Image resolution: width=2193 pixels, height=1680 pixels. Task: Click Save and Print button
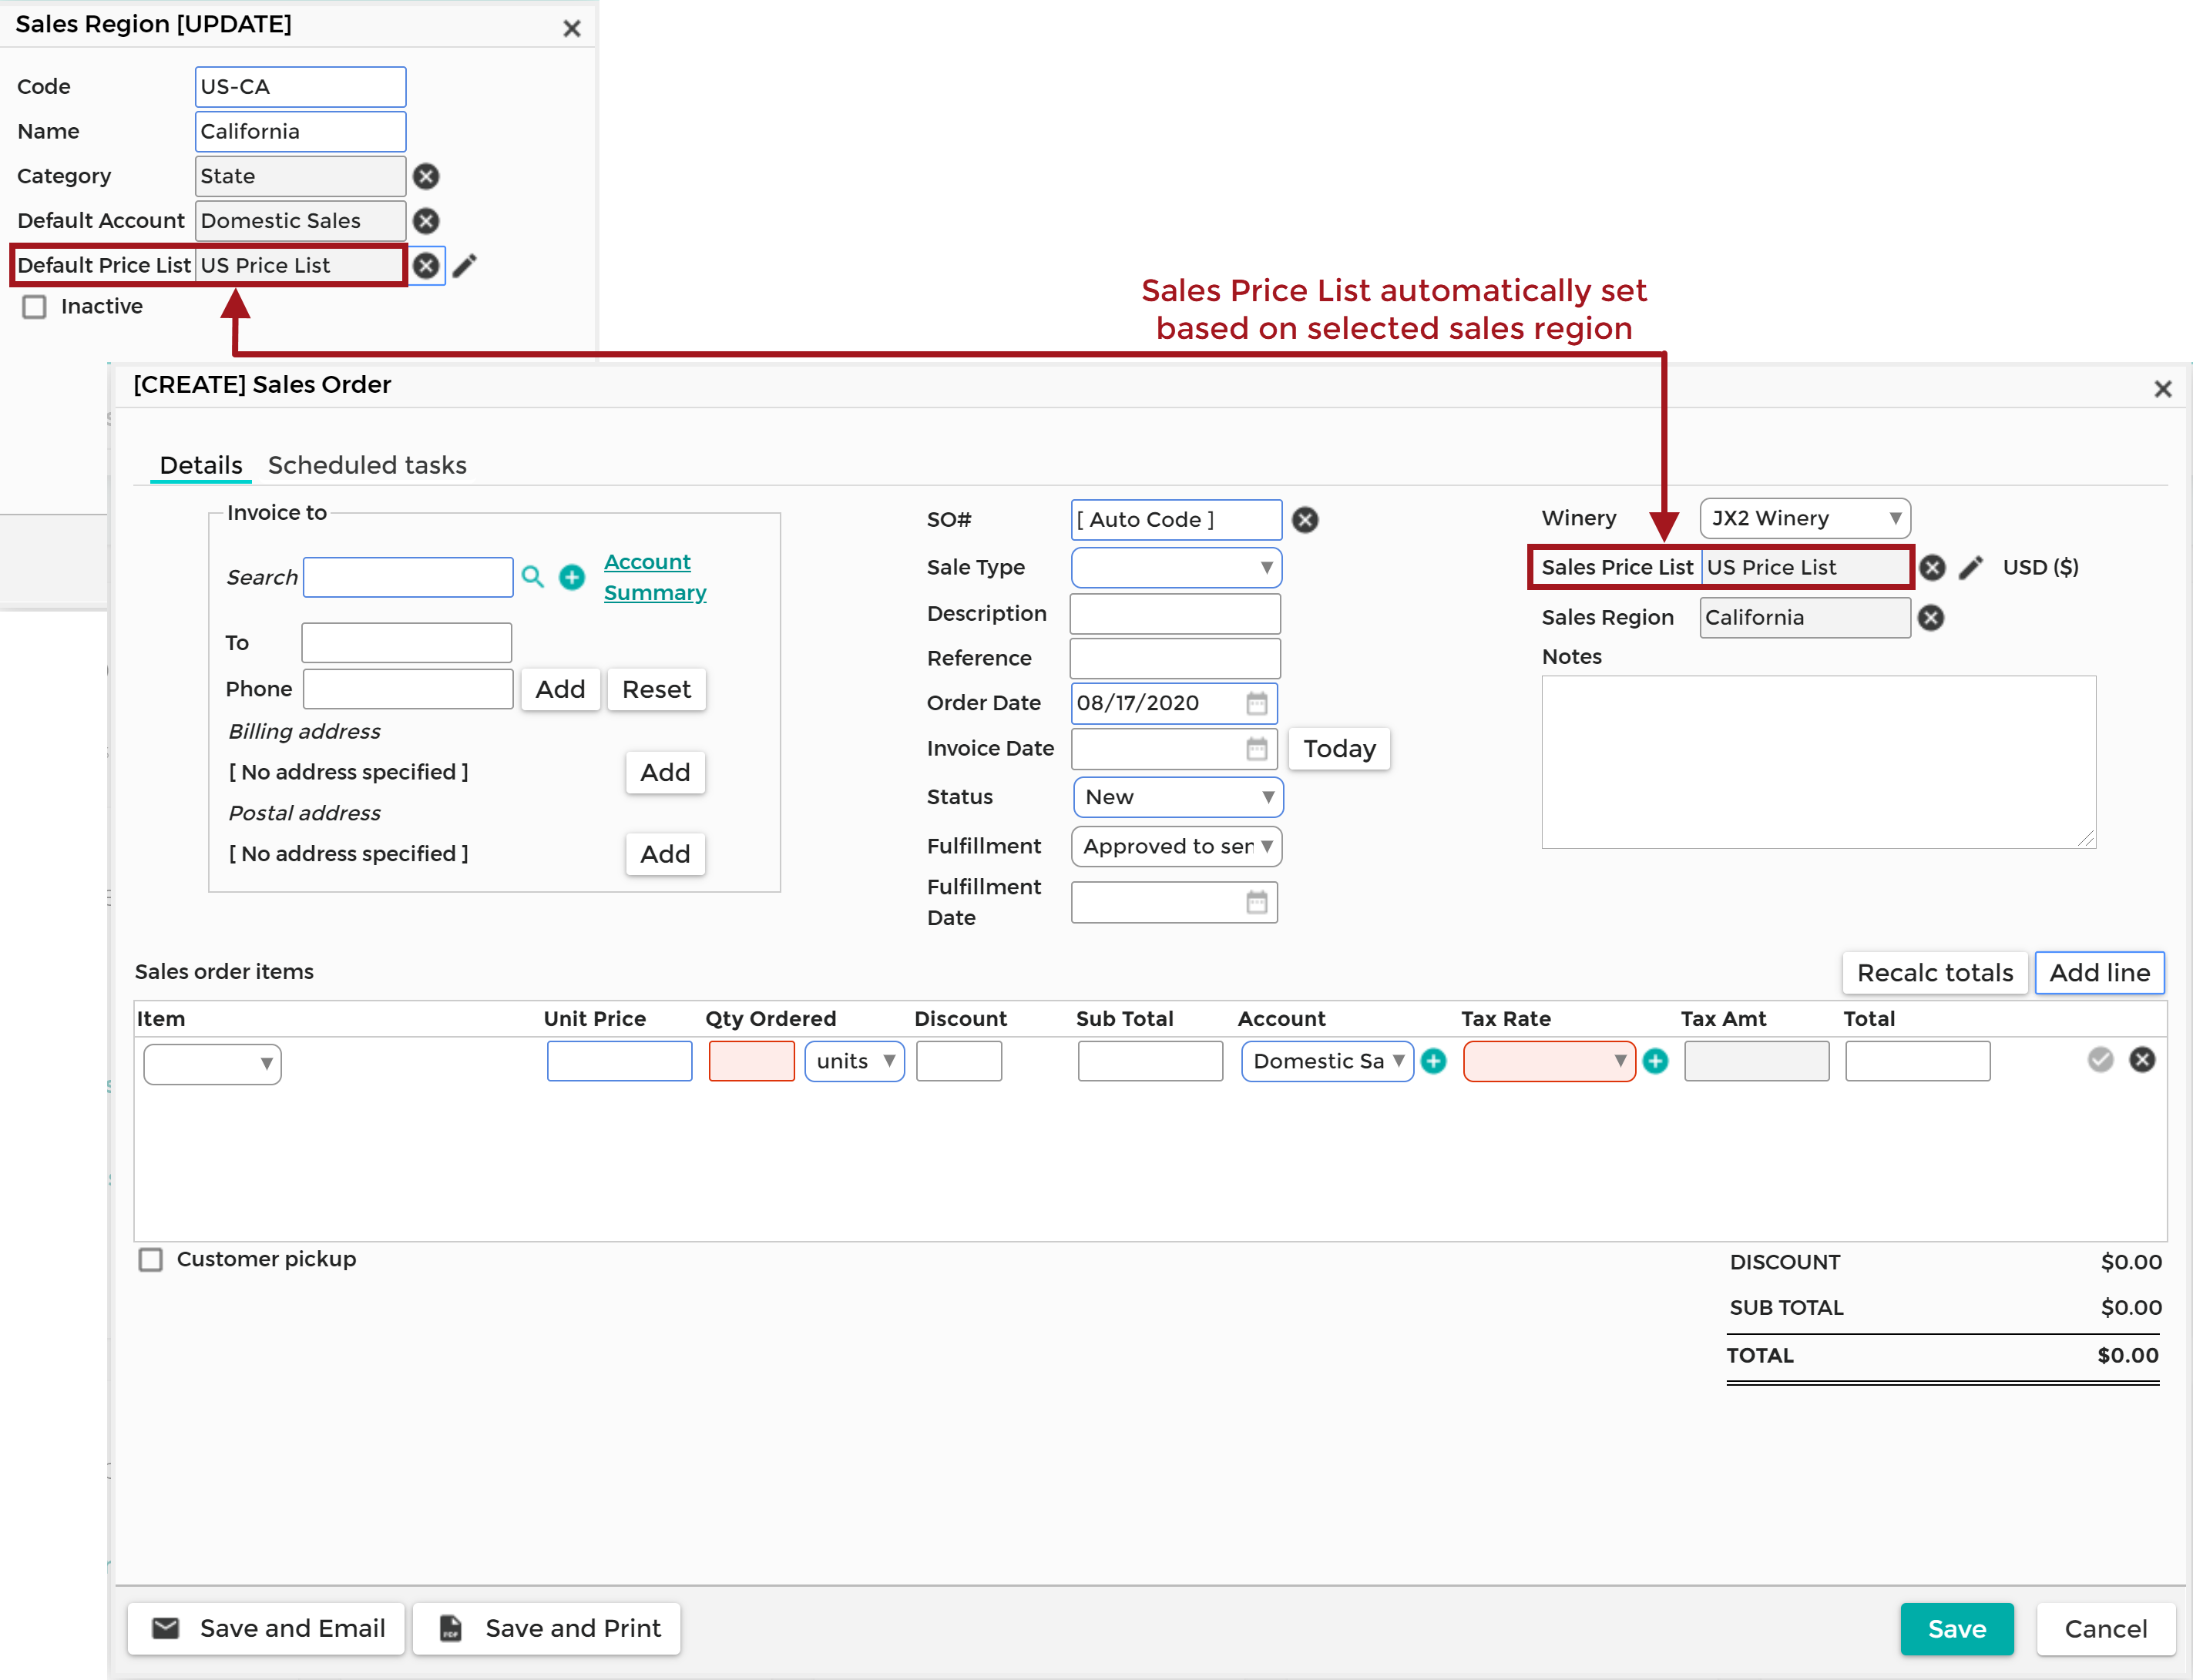pos(547,1629)
